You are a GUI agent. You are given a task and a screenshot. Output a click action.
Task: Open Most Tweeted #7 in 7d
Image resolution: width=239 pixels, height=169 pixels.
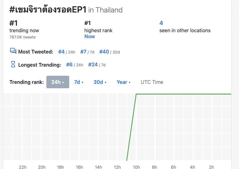pyautogui.click(x=83, y=52)
